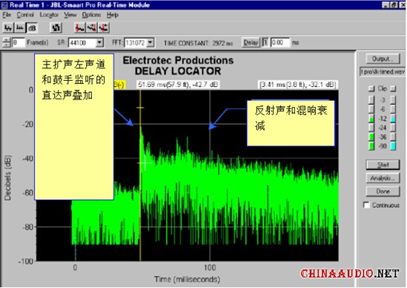
Task: Click the Done button
Action: [383, 192]
